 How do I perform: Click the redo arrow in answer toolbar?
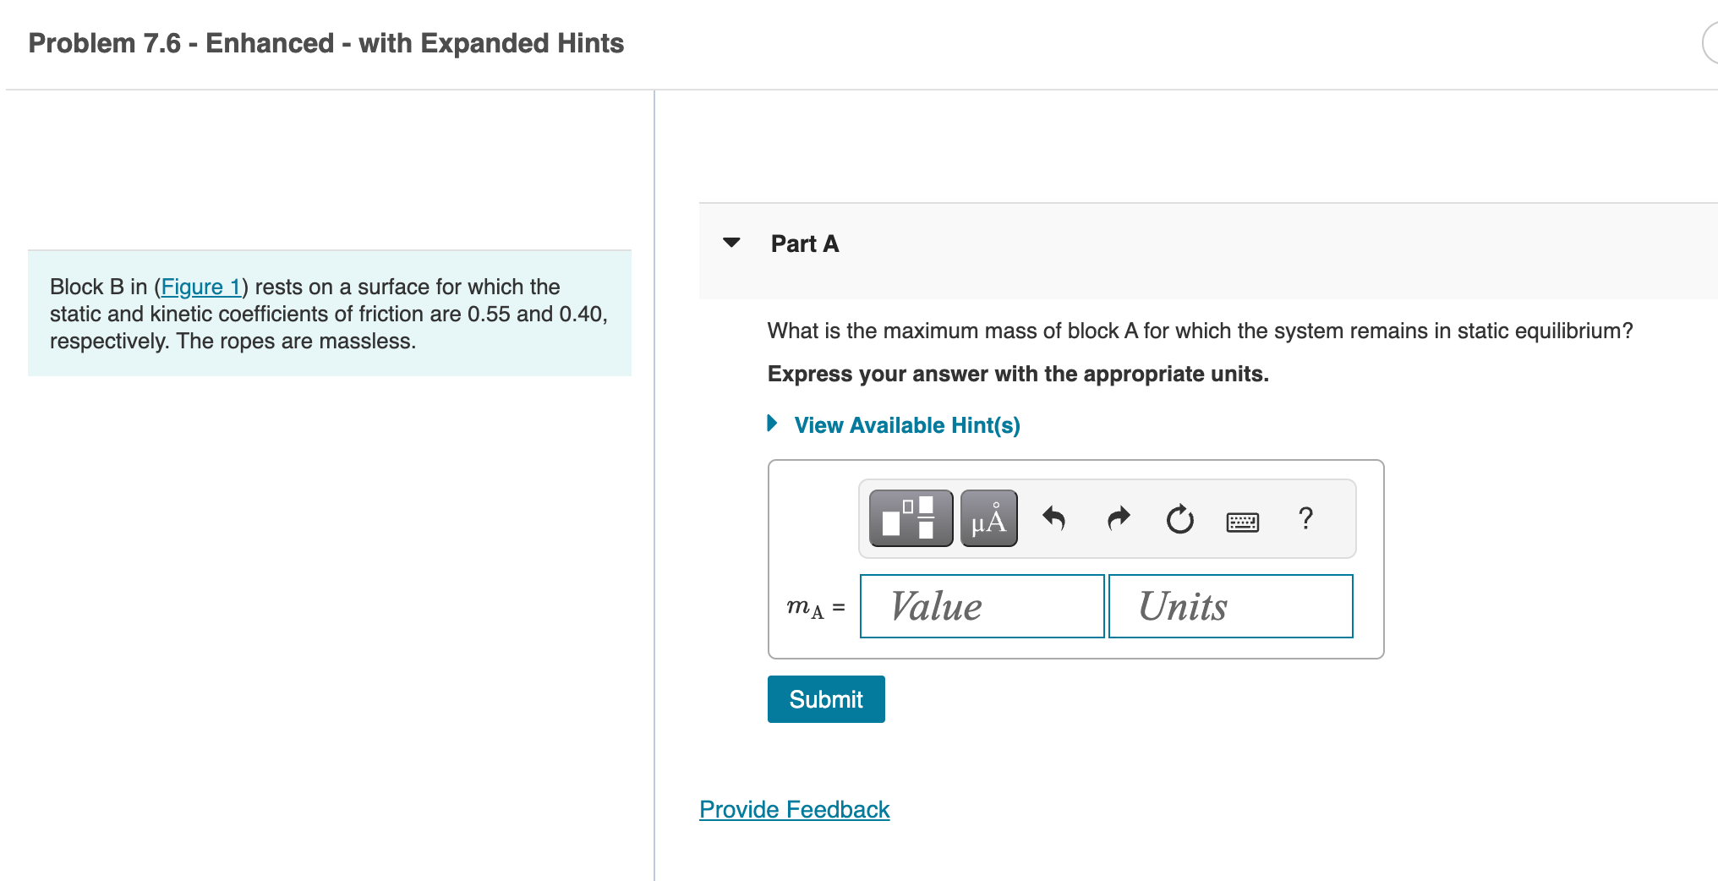1117,518
